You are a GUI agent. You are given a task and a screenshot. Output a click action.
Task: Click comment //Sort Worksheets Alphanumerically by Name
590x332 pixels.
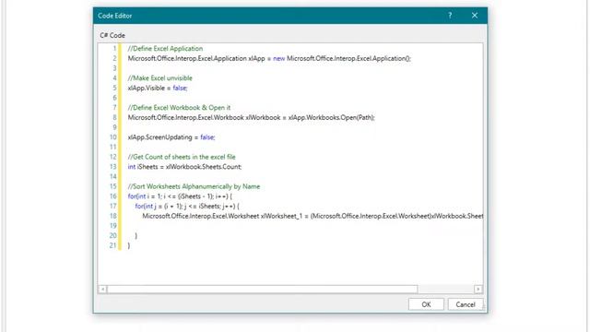[x=194, y=186]
